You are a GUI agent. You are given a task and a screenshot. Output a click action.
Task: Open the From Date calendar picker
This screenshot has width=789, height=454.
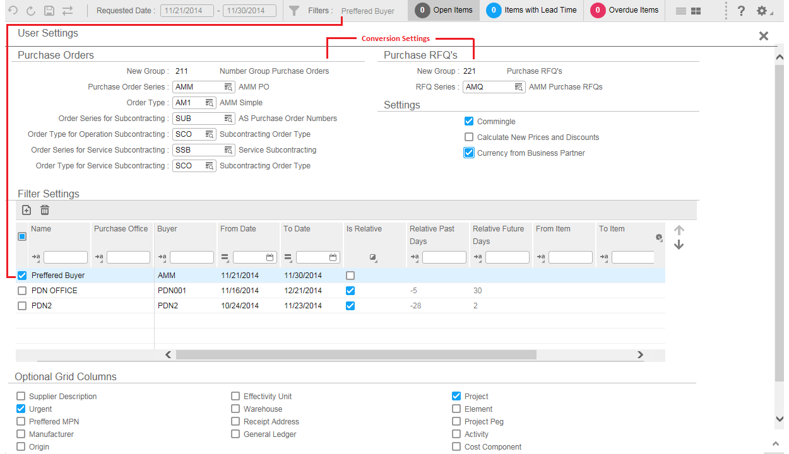click(270, 257)
